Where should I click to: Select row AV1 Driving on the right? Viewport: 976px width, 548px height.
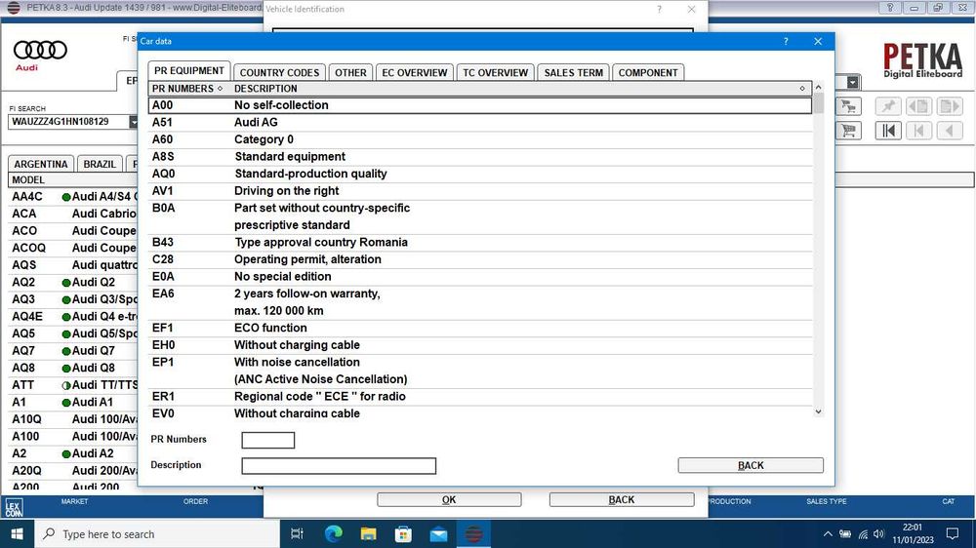(480, 191)
